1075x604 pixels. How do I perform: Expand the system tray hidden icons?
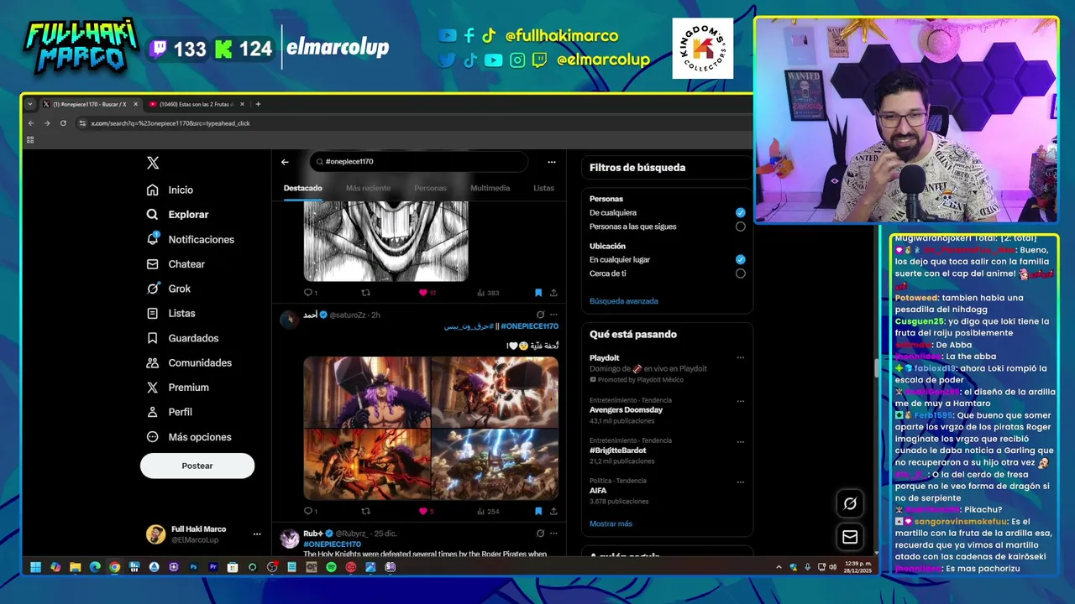[779, 567]
